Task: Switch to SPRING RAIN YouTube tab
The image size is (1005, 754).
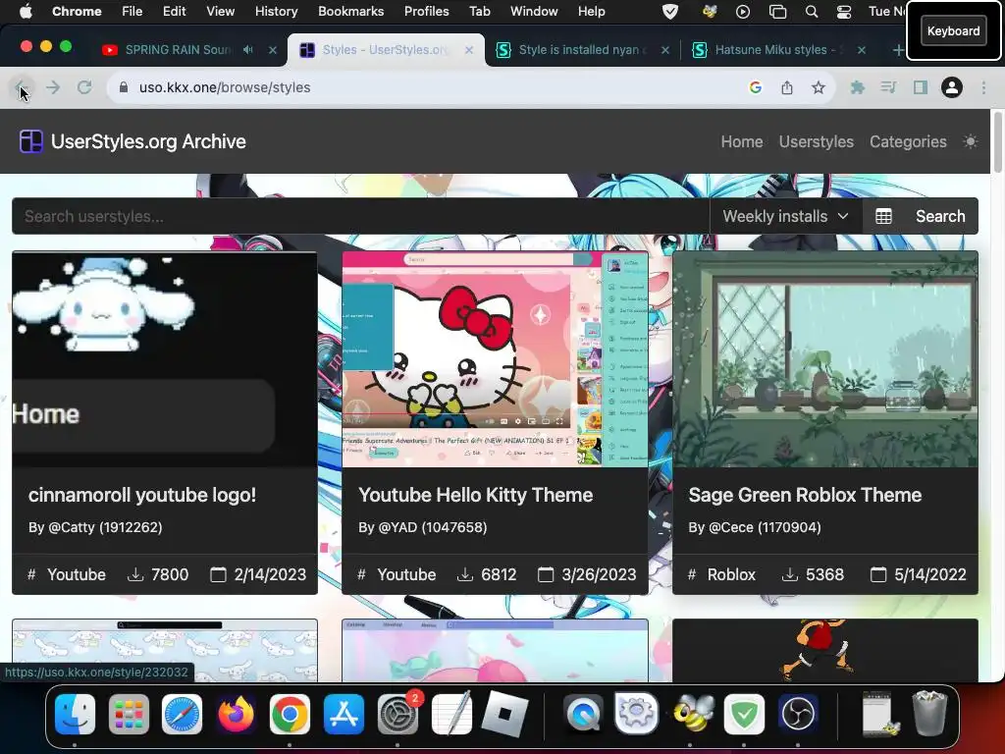Action: 178,50
